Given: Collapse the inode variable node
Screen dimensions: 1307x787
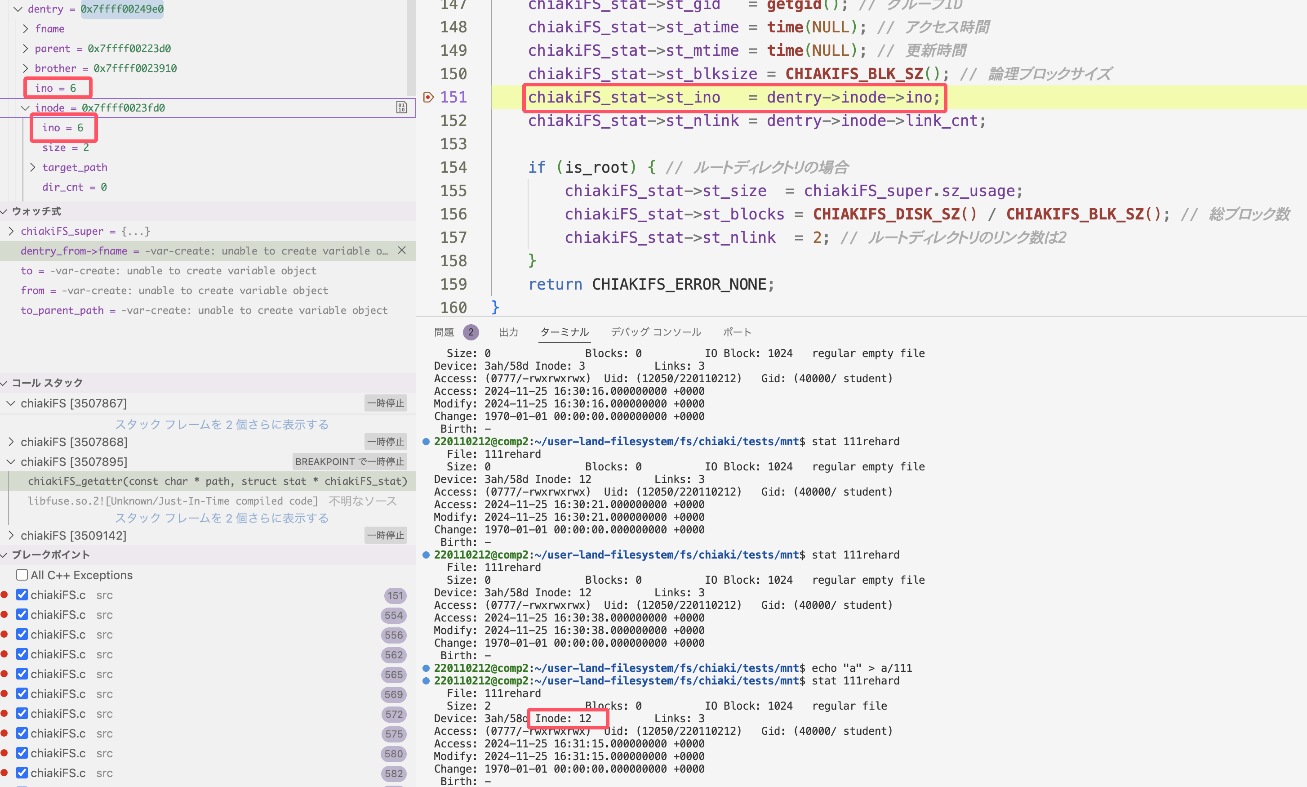Looking at the screenshot, I should [25, 107].
